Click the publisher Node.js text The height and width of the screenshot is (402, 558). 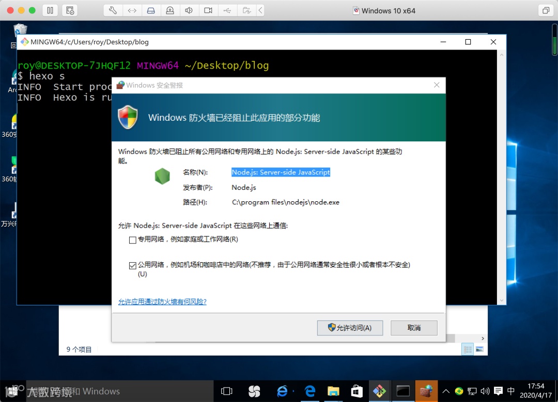[244, 187]
